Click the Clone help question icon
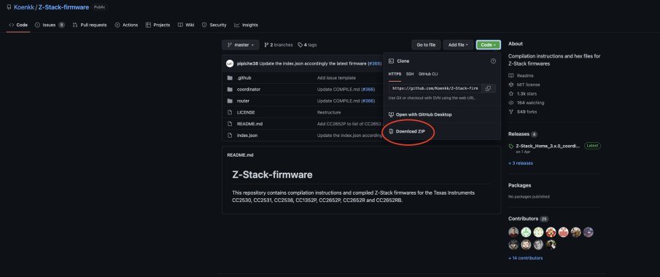Viewport: 660px width, 277px height. tap(493, 61)
